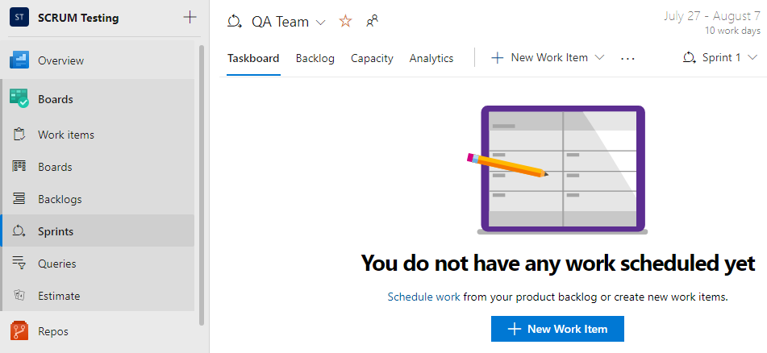767x353 pixels.
Task: Open the Capacity tab
Action: coord(372,58)
